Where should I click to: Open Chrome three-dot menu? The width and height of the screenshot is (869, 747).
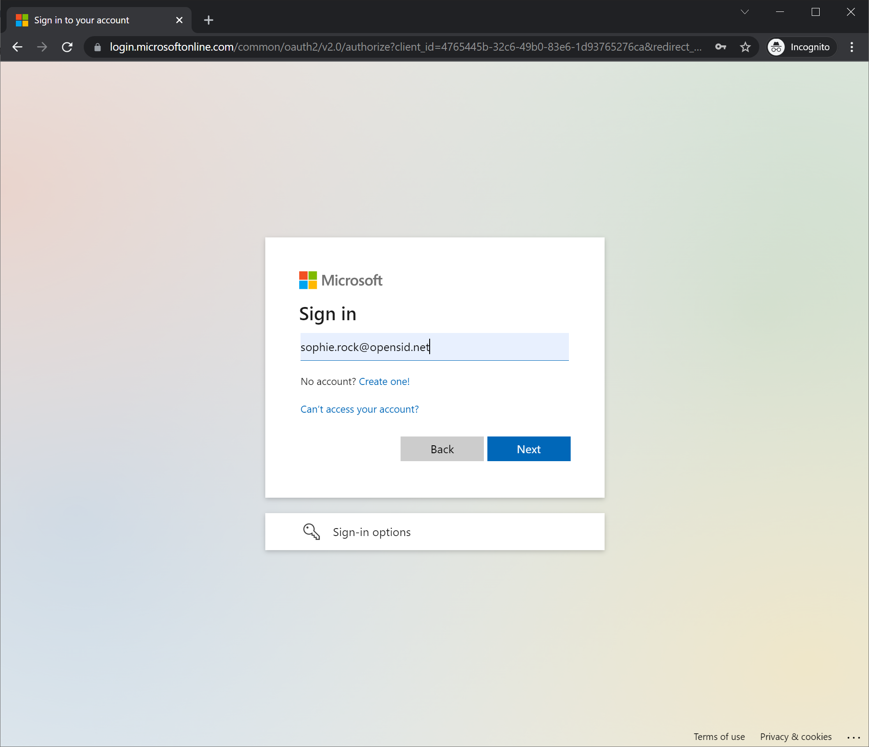coord(851,47)
